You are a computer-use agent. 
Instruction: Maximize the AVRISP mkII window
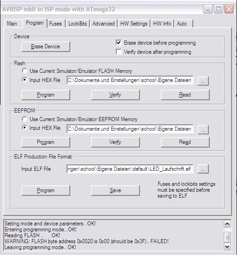[x=218, y=9]
